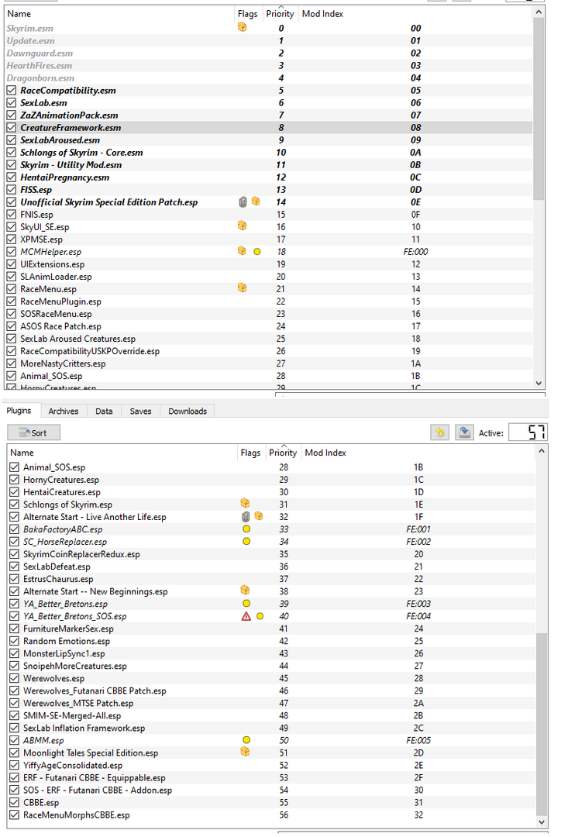
Task: Click the down arrow on the upper list scrollbar
Action: (539, 384)
